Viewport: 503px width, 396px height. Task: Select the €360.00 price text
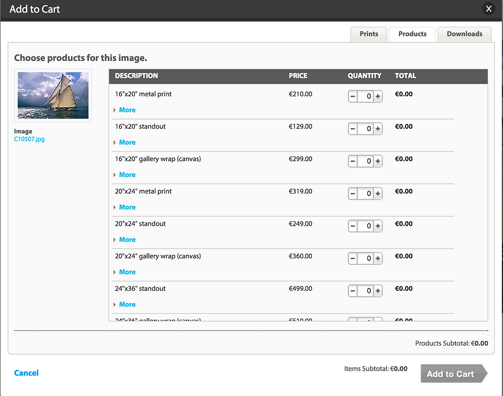[300, 256]
